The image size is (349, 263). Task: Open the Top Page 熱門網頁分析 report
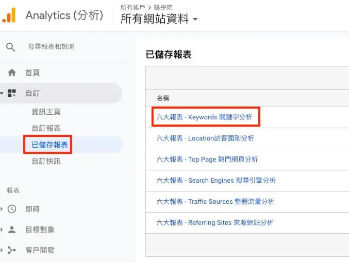click(207, 159)
